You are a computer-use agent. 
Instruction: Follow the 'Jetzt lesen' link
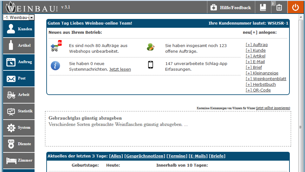click(x=120, y=69)
